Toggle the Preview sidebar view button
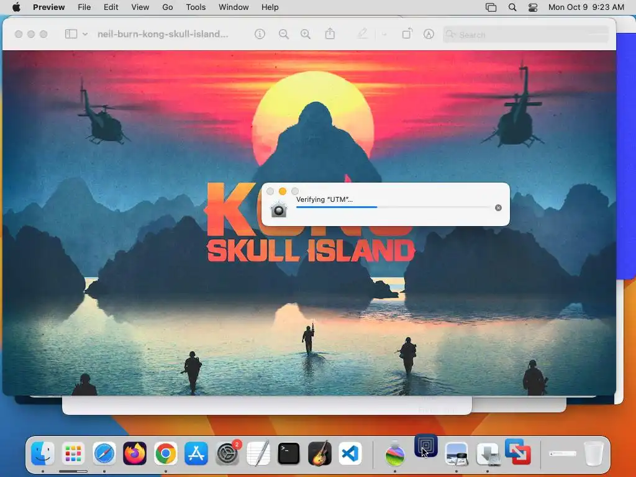Viewport: 636px width, 477px height. point(71,34)
